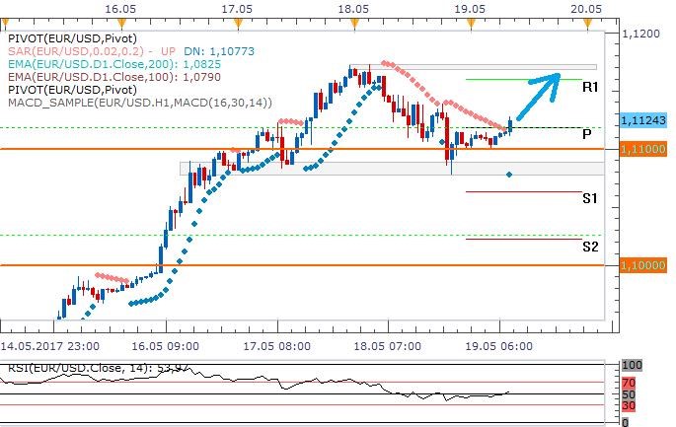Click the RSI 100 scale label
676x427 pixels.
tap(632, 366)
